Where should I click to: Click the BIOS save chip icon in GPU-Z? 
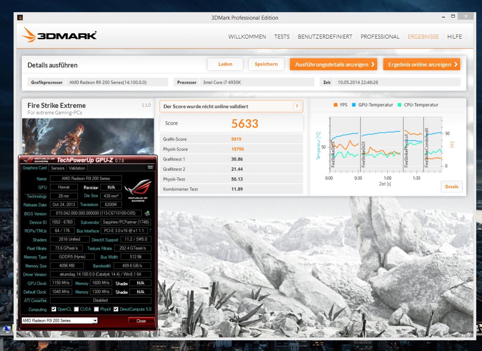click(x=147, y=213)
